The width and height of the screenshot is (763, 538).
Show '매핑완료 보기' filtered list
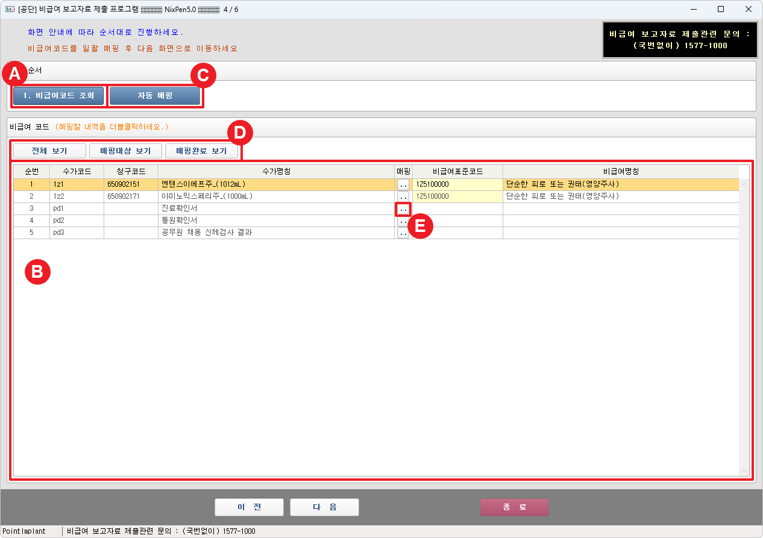[x=201, y=151]
